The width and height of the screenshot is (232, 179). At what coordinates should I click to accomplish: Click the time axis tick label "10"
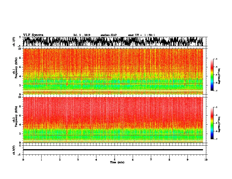point(206,160)
